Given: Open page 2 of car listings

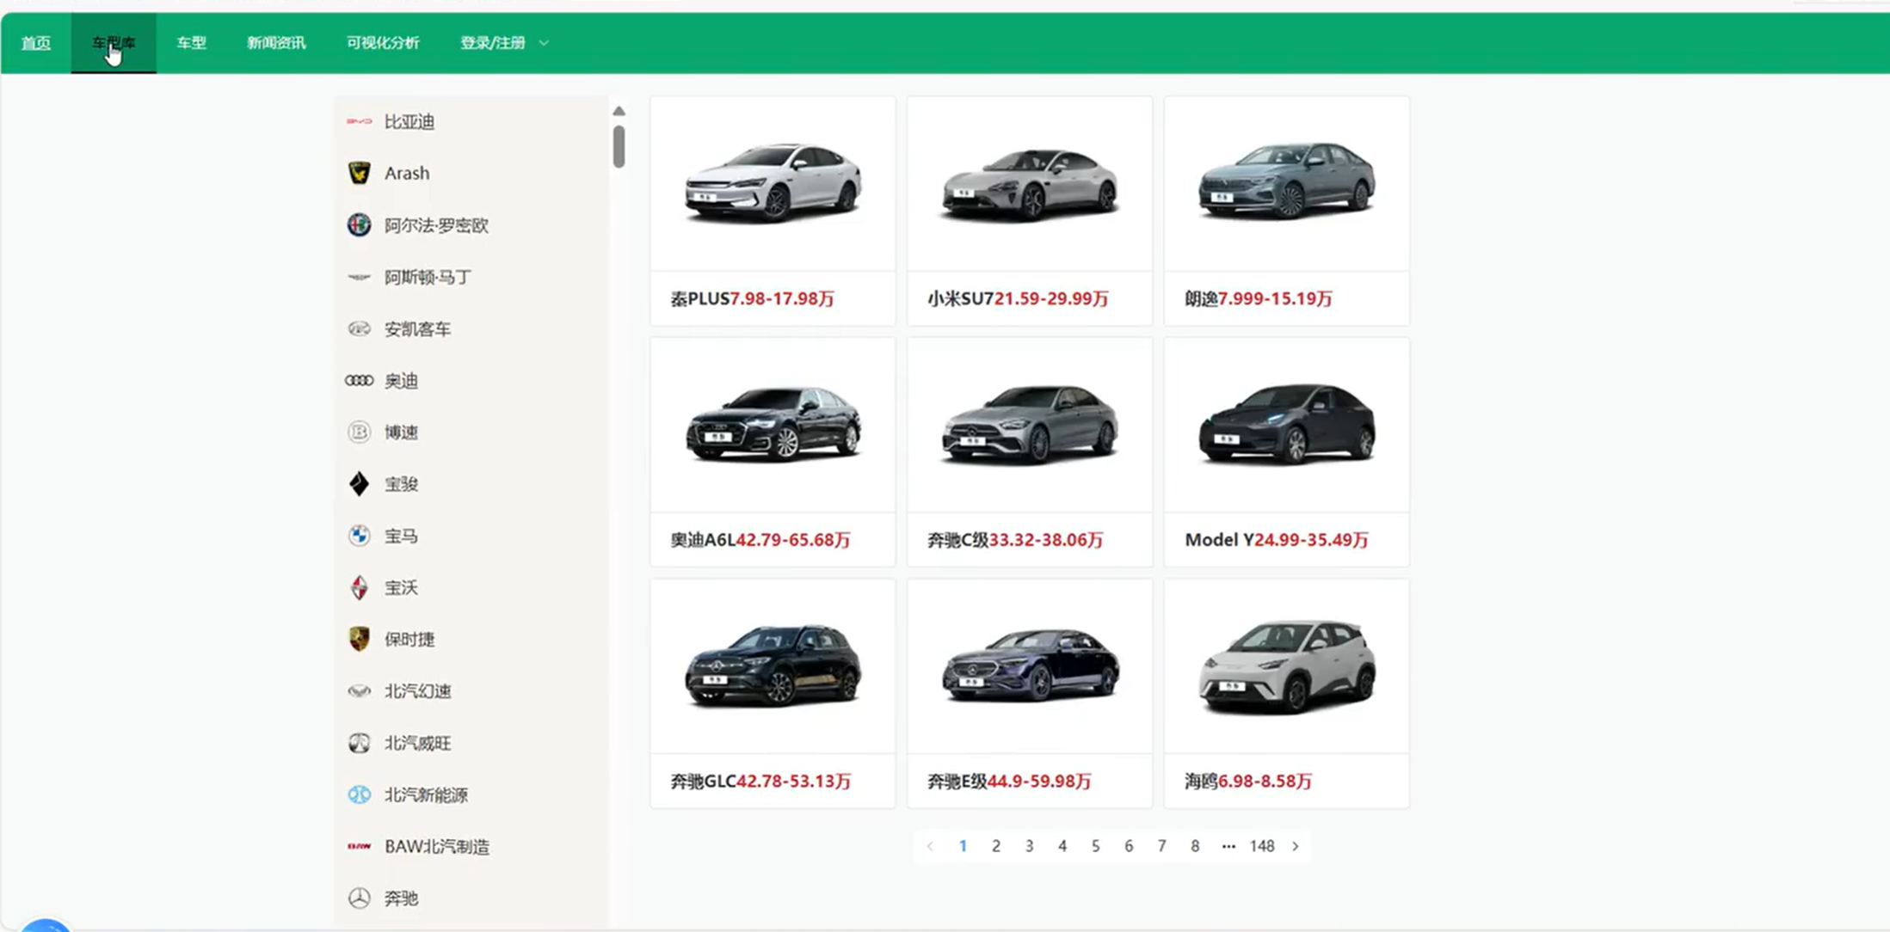Looking at the screenshot, I should (995, 846).
